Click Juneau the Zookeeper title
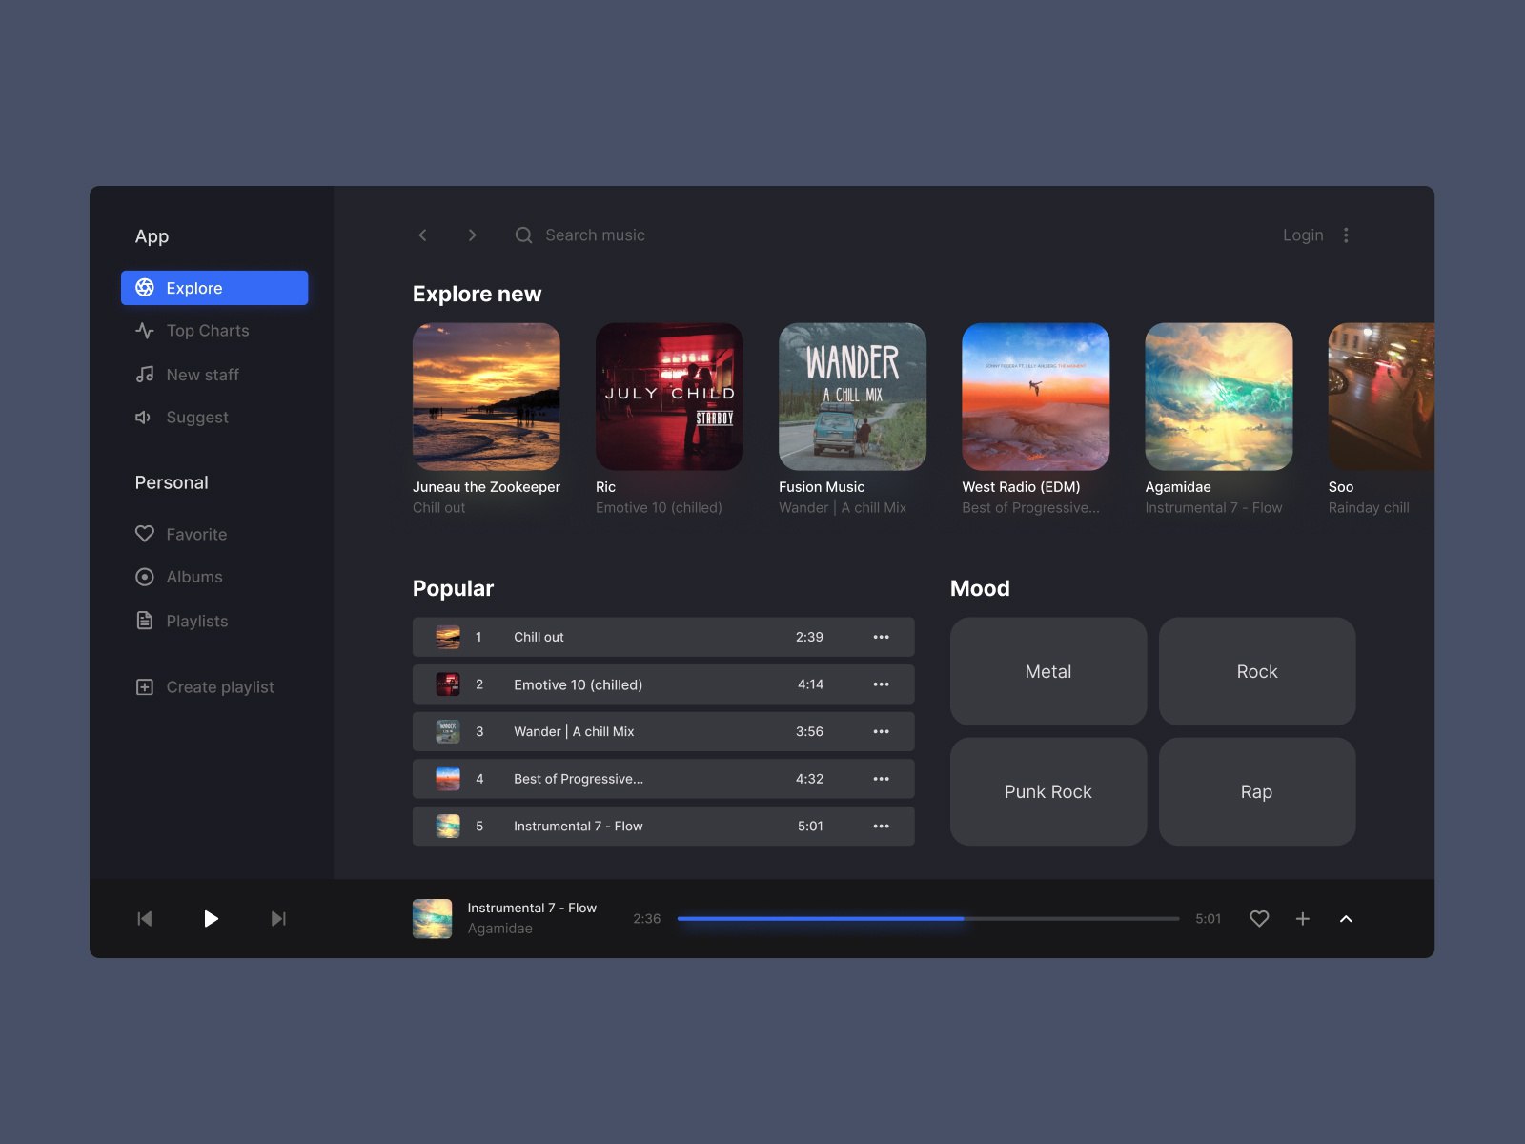1525x1144 pixels. tap(486, 487)
